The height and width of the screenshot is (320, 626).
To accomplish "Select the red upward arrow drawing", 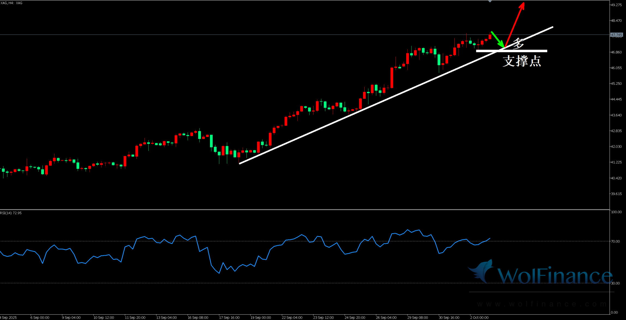I will (x=515, y=24).
